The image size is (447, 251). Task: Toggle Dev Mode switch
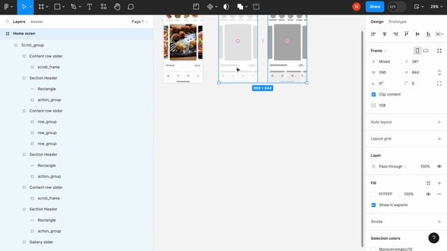tap(397, 7)
